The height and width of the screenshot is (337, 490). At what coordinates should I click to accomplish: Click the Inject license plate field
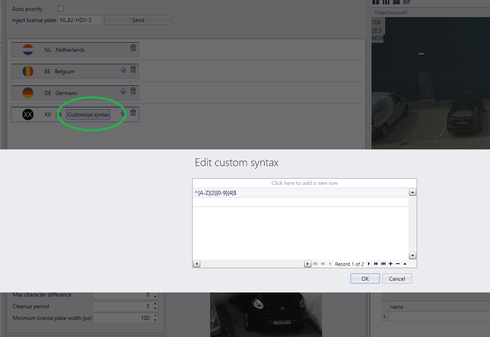coord(80,20)
